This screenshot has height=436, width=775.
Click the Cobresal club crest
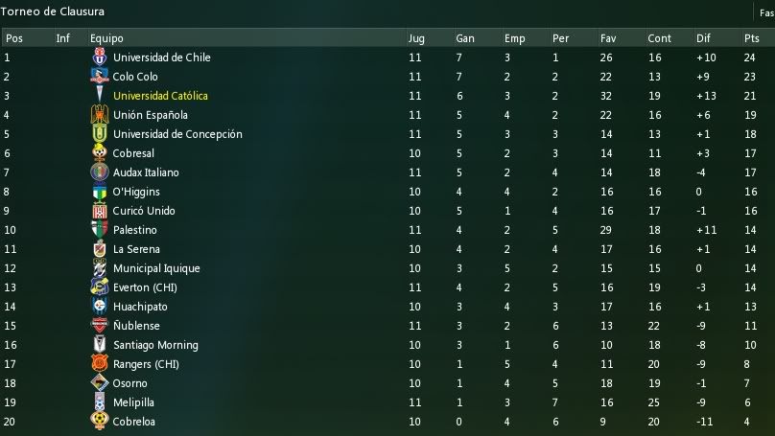click(x=100, y=152)
